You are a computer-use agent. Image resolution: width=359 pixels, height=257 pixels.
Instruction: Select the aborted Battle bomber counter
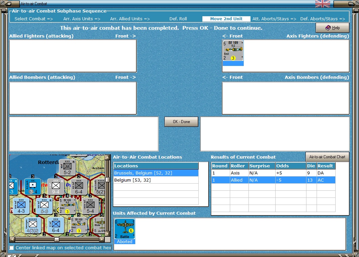pos(124,229)
